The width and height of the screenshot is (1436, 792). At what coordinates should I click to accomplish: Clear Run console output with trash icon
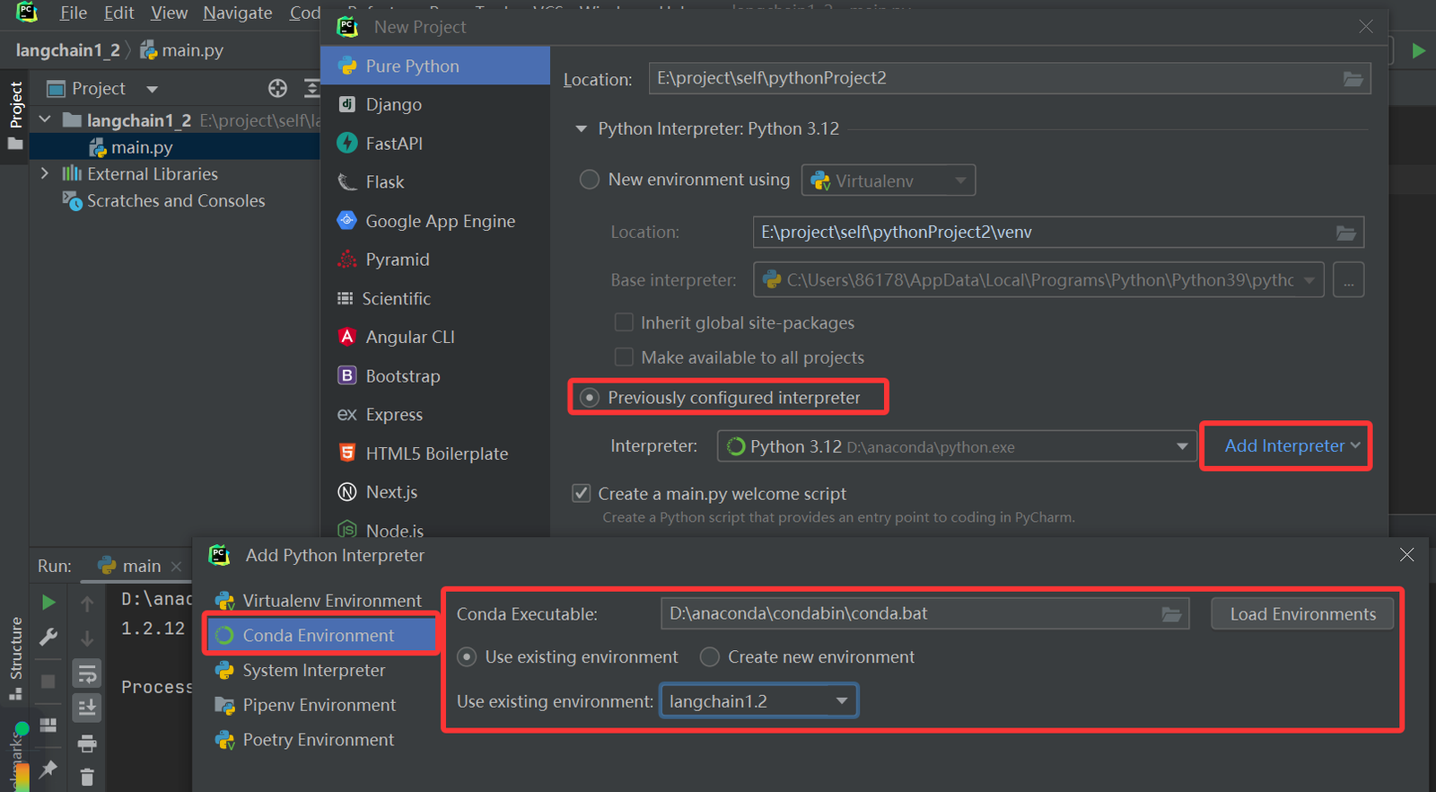click(87, 777)
